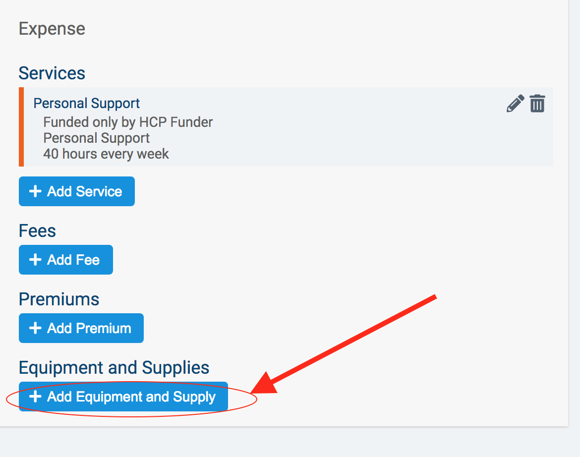Click the plus icon on Add Service
Viewport: 580px width, 457px height.
35,191
